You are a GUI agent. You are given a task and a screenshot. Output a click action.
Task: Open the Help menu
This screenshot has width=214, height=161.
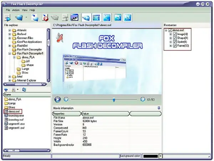coord(32,10)
